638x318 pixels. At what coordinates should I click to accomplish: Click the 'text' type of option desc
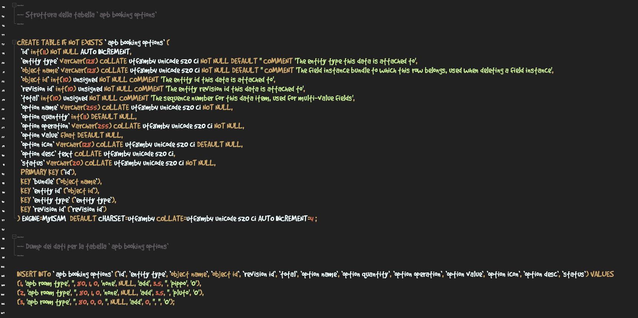click(65, 154)
